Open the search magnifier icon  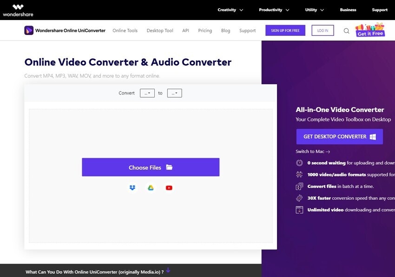[x=346, y=31]
